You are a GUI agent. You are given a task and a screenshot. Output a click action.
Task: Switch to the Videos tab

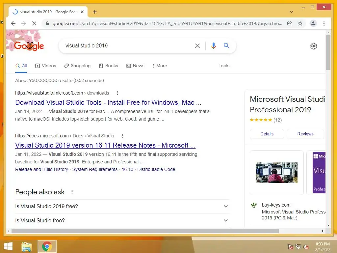point(45,66)
